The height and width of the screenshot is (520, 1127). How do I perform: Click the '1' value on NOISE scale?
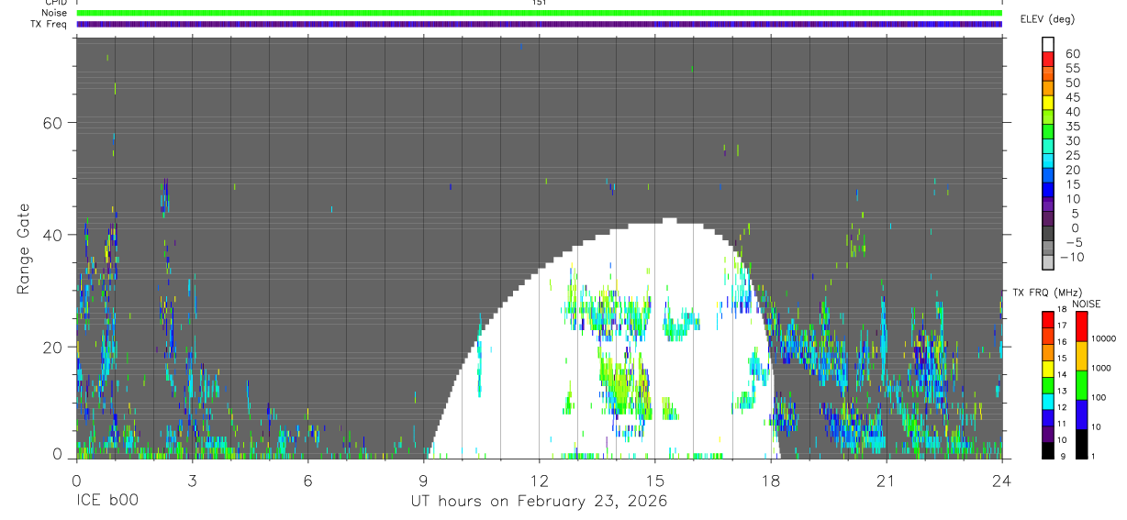pos(1092,456)
